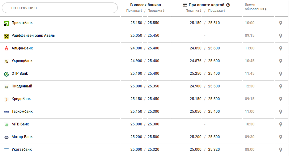Open the Мотор-Банк link
289x156 pixels.
22,137
